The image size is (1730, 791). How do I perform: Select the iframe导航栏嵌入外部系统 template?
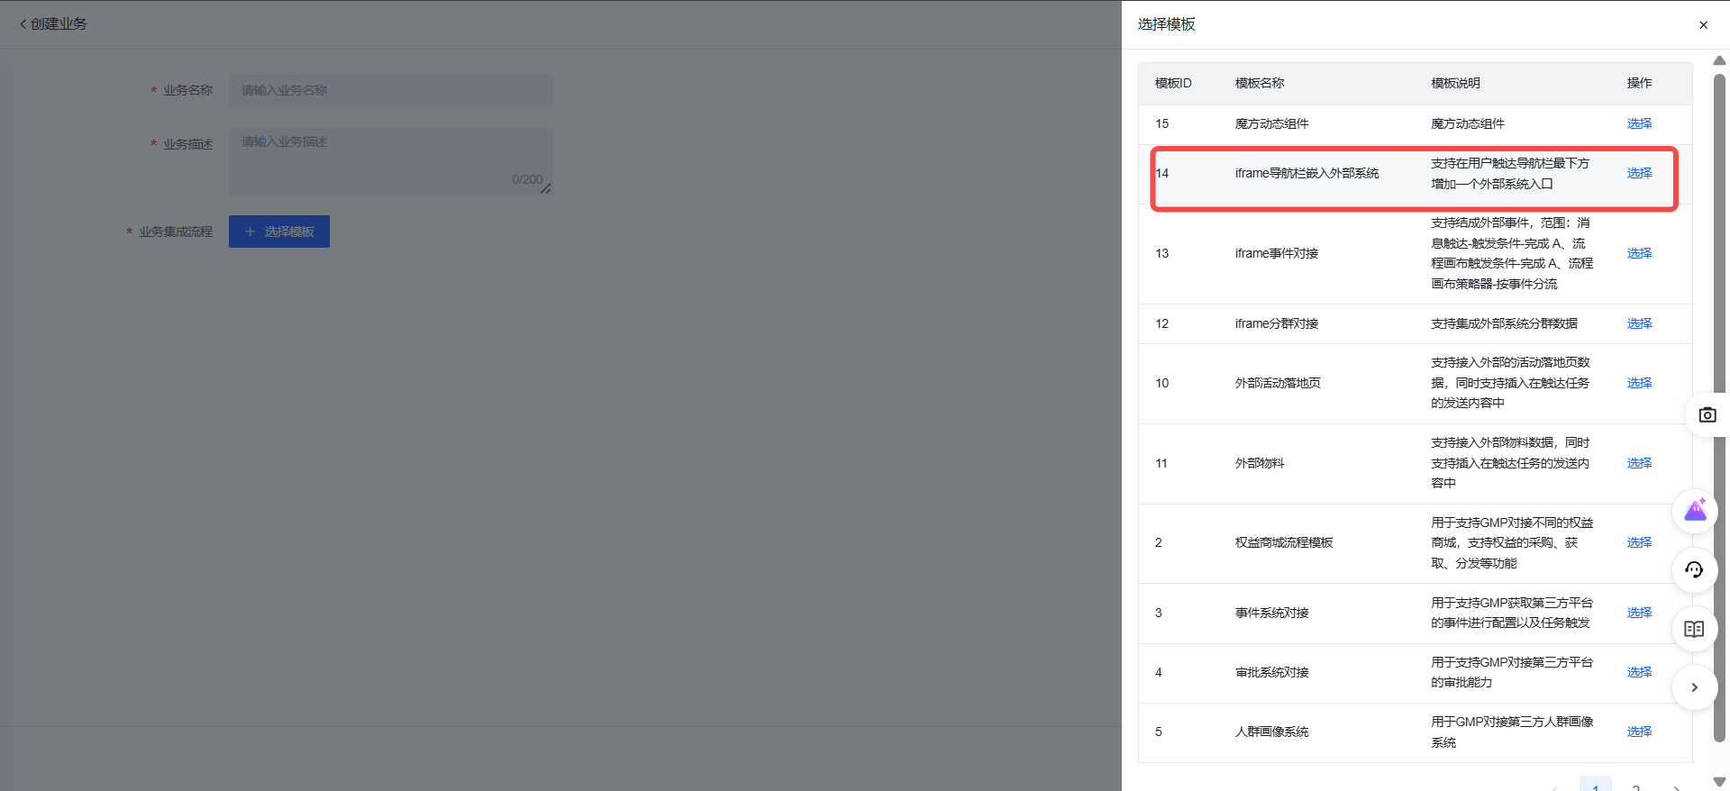(1639, 173)
